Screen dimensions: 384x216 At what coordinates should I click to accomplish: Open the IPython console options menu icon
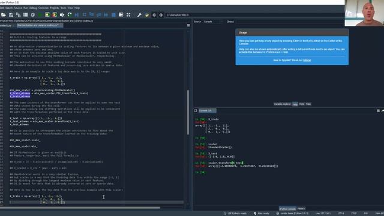tap(378, 110)
